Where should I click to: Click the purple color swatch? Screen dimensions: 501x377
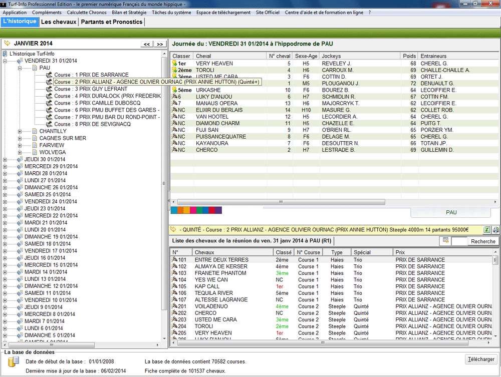point(218,210)
